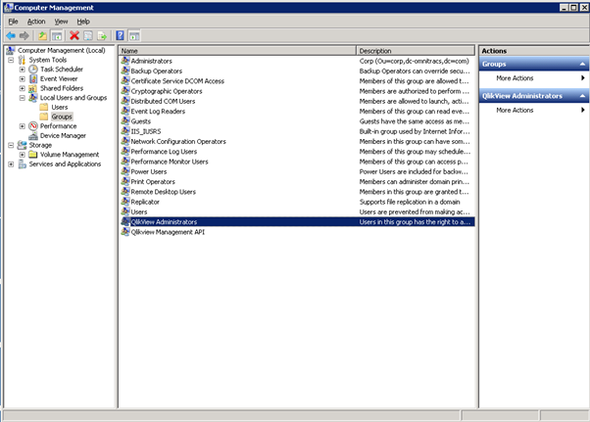Viewport: 590px width, 422px height.
Task: Click the Guests group icon
Action: click(x=125, y=121)
